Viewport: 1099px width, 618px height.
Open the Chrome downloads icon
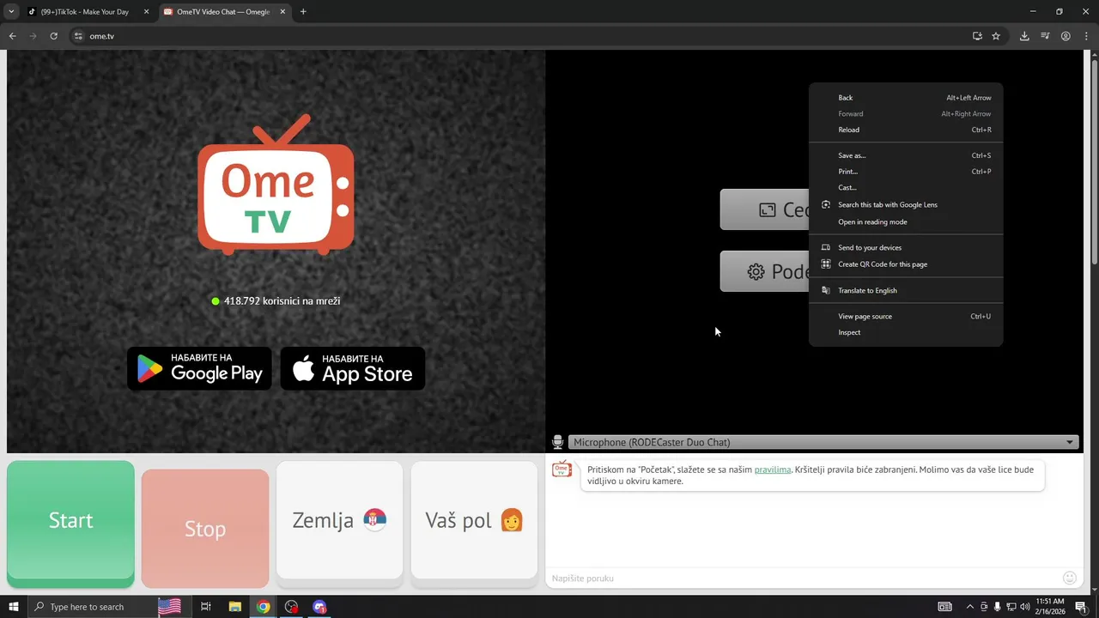(1024, 36)
